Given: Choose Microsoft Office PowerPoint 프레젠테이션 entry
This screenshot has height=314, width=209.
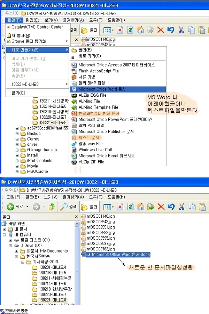Looking at the screenshot, I should click(118, 119).
